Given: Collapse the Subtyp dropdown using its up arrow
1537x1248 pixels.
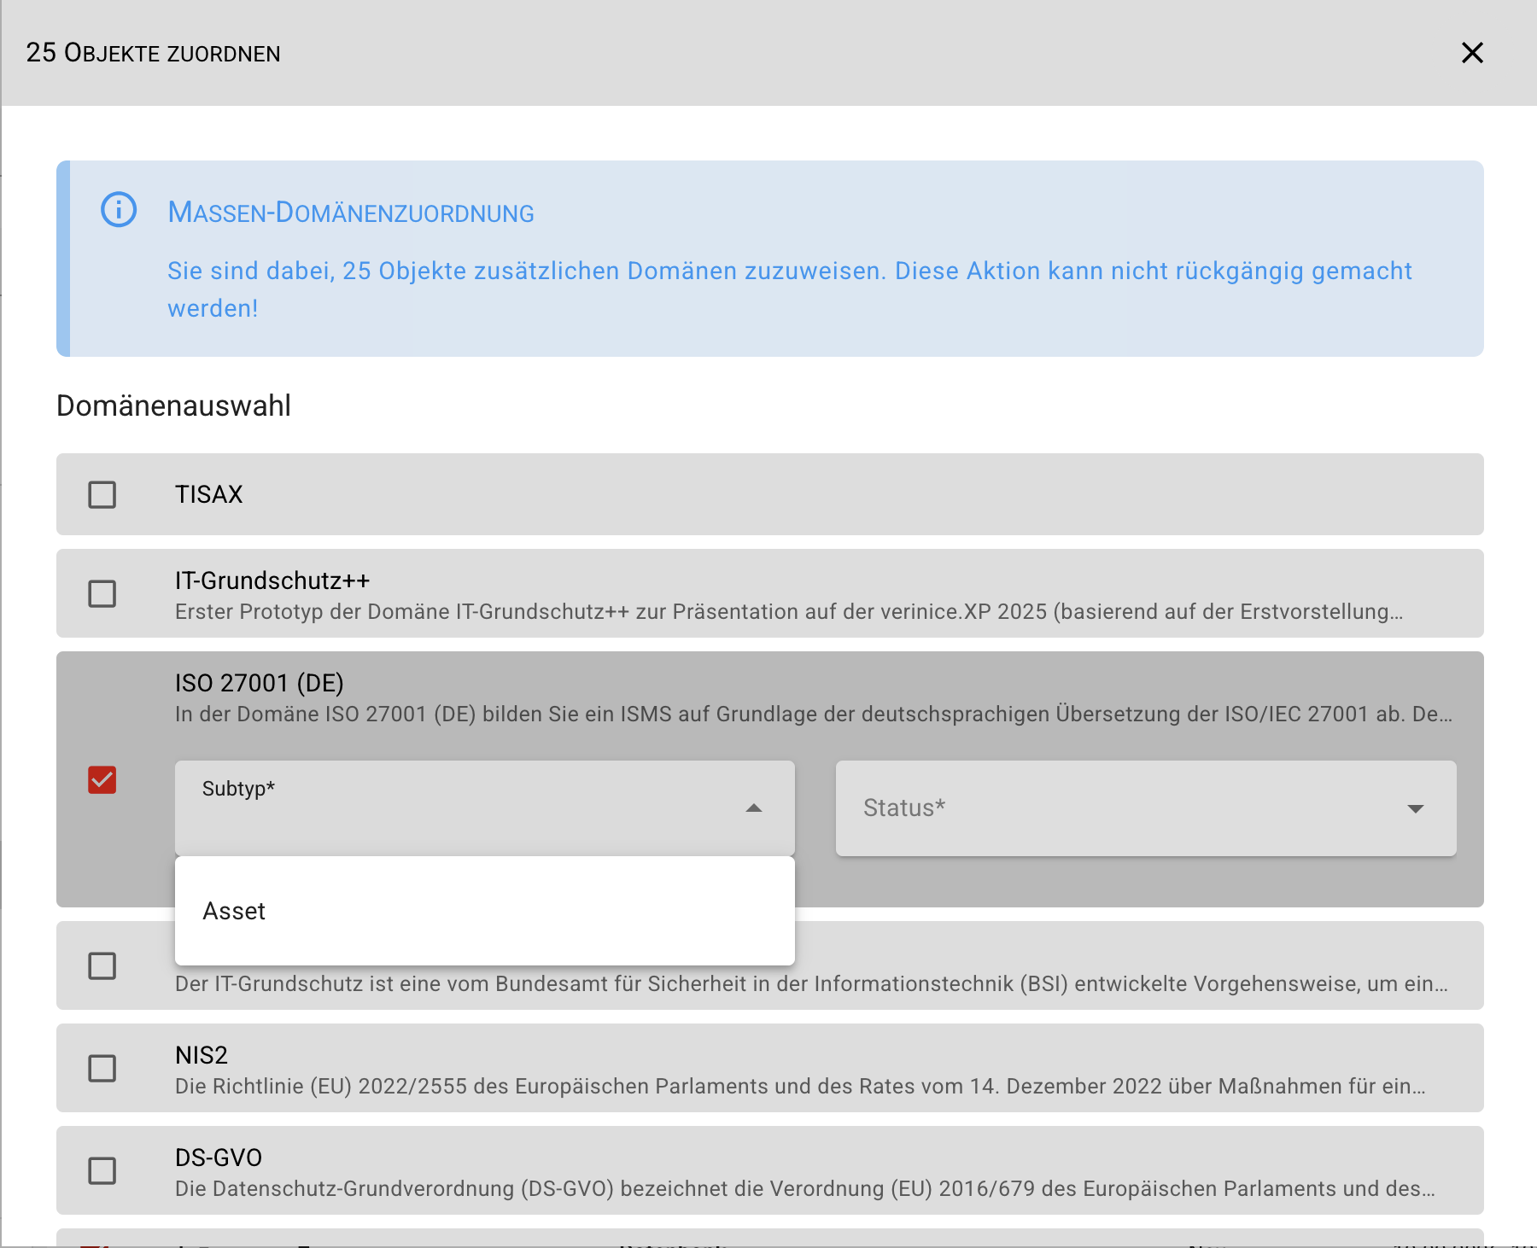Looking at the screenshot, I should coord(753,808).
